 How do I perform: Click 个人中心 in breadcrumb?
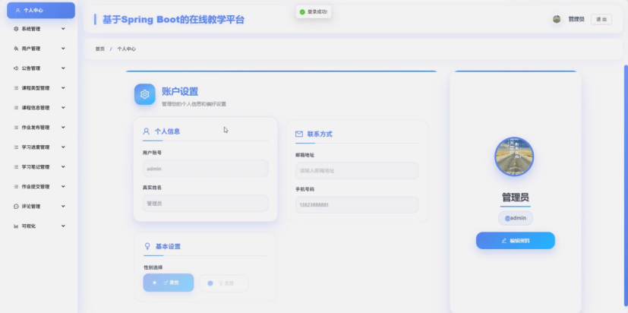tap(126, 49)
